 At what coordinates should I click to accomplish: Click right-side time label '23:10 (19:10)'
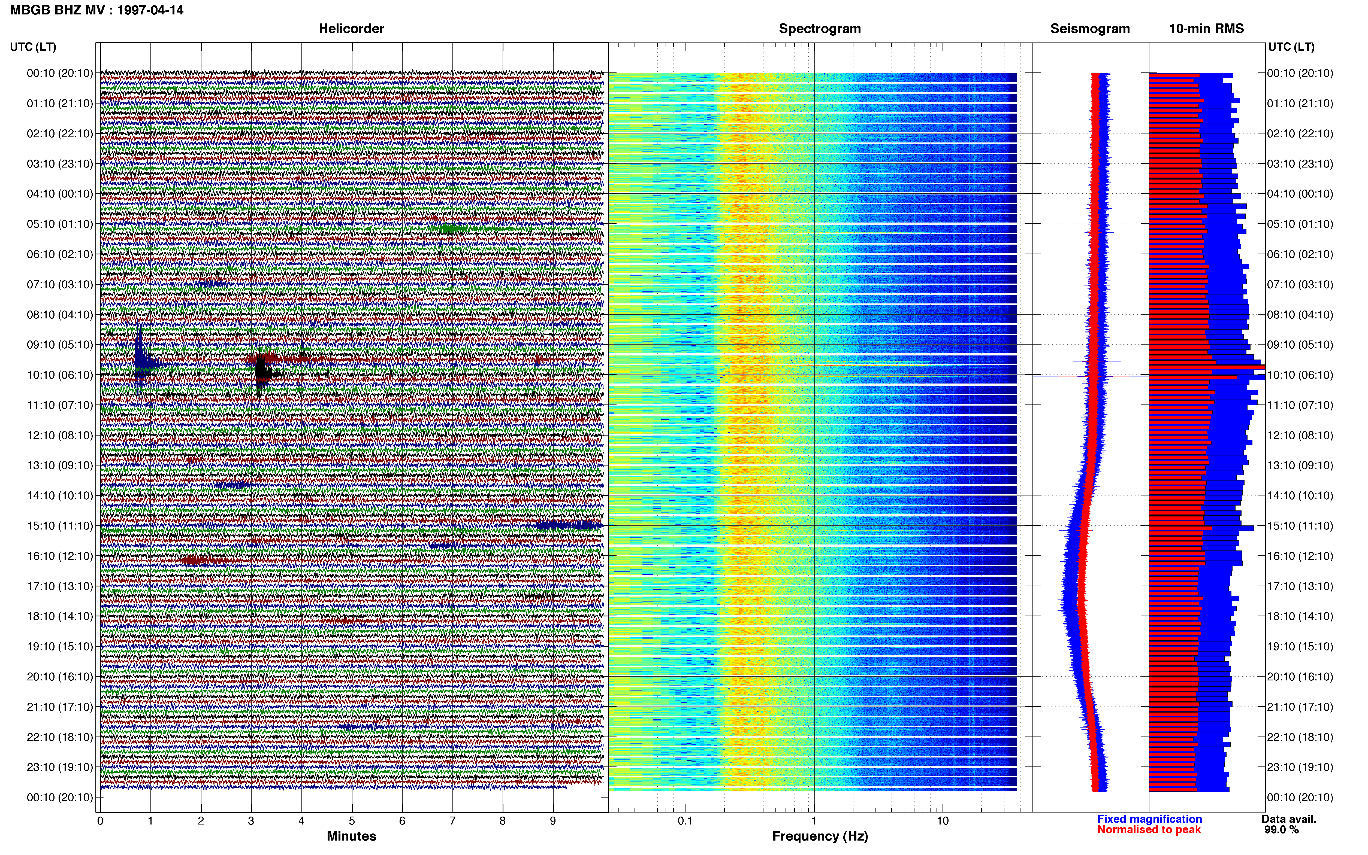pos(1300,767)
